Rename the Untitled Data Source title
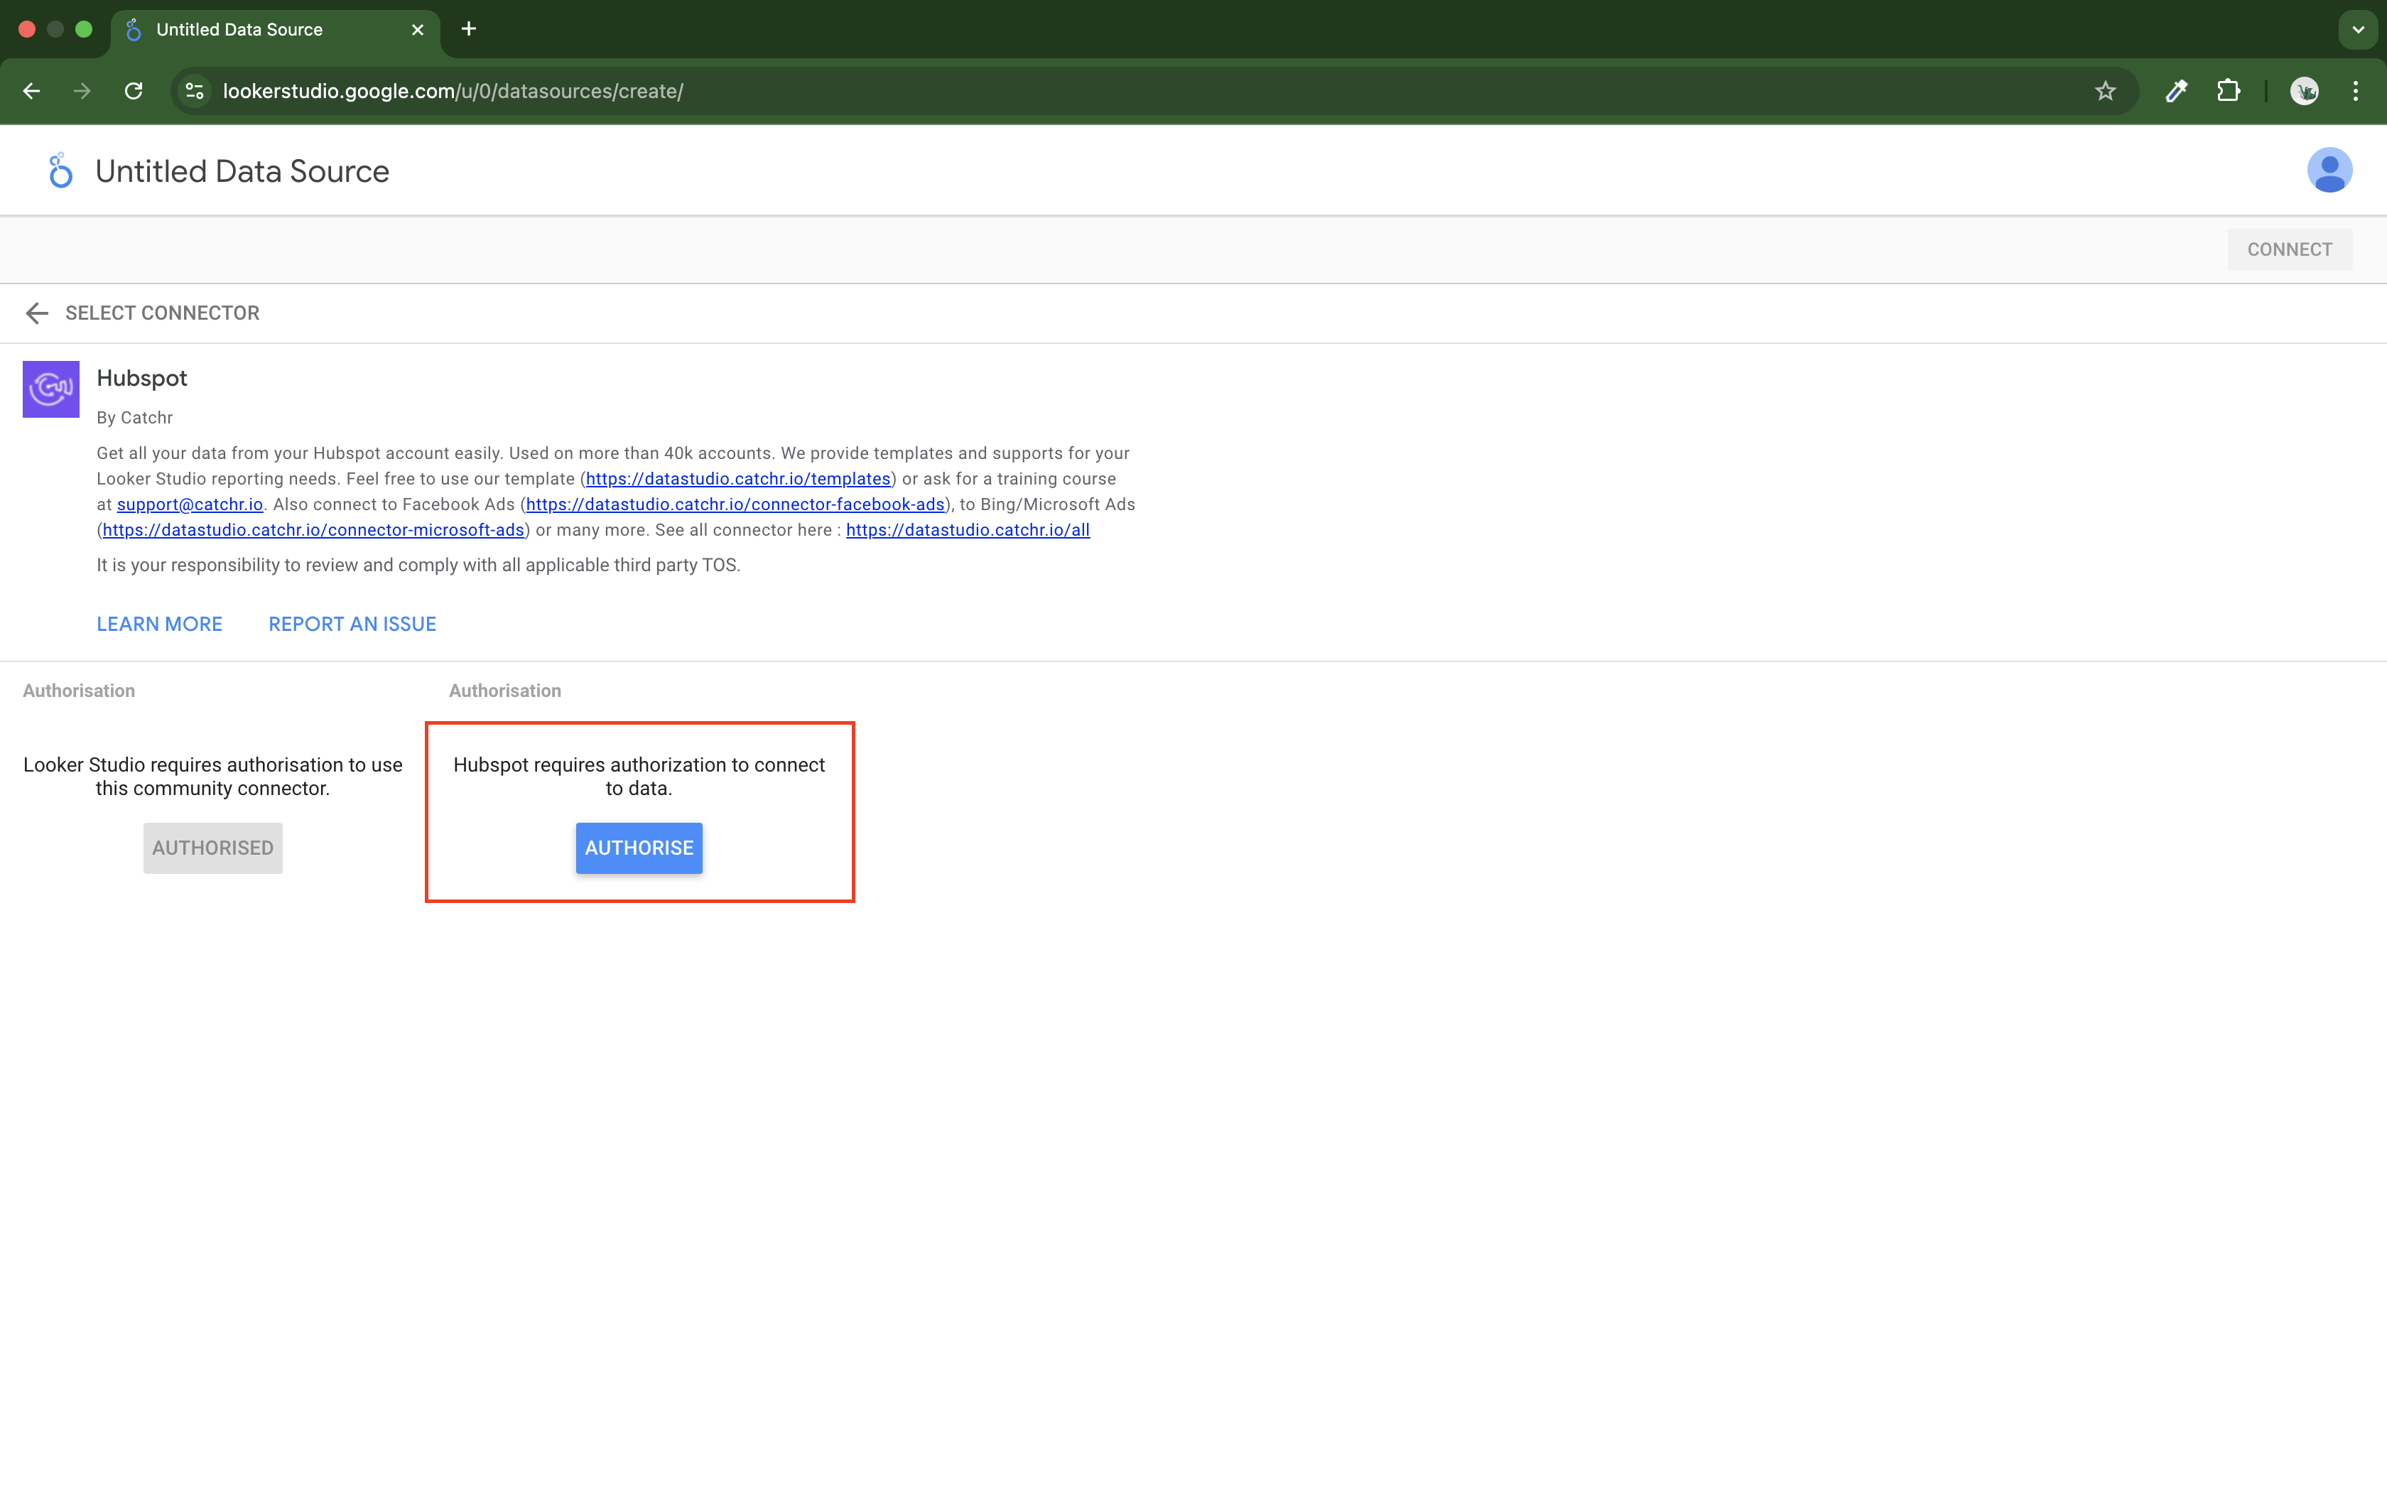Viewport: 2387px width, 1492px height. 243,171
